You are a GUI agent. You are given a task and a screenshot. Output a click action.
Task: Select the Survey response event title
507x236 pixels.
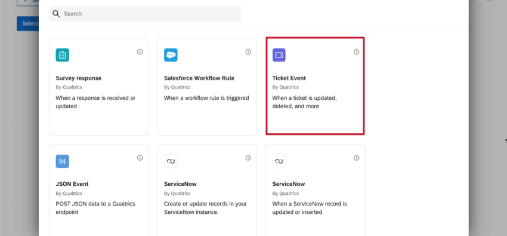click(x=79, y=78)
